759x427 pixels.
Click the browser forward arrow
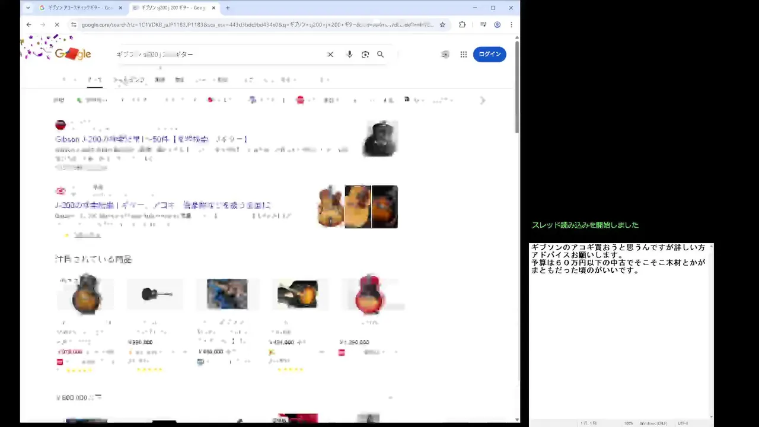click(x=43, y=24)
